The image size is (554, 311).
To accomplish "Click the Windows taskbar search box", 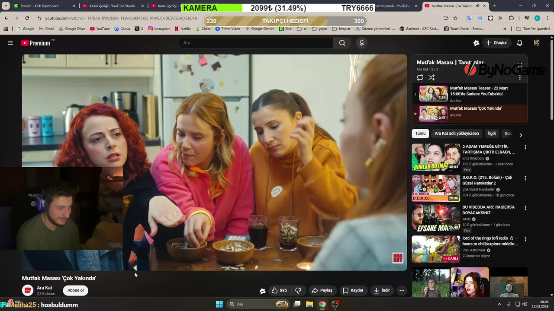I will pyautogui.click(x=259, y=304).
